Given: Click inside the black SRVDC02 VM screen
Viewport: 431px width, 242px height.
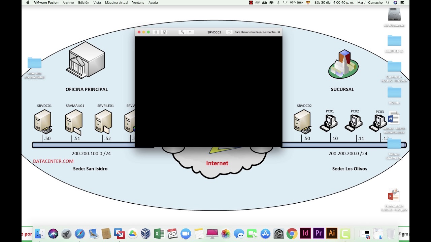Looking at the screenshot, I should tap(208, 91).
